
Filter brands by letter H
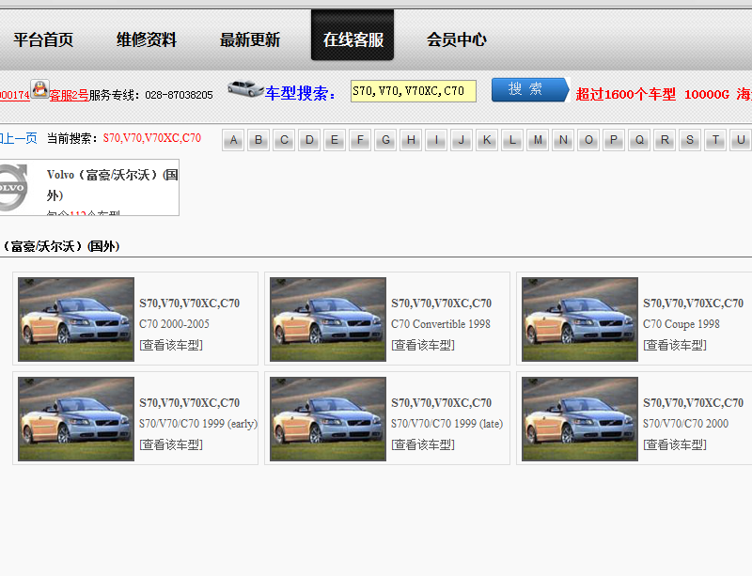pos(411,140)
